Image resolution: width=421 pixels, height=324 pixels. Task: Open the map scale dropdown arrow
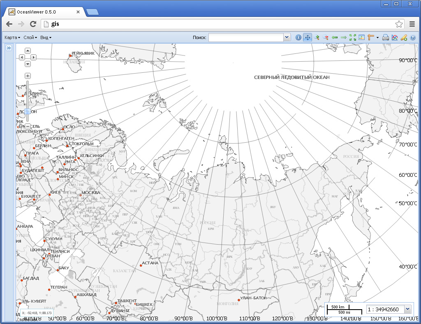coord(407,309)
